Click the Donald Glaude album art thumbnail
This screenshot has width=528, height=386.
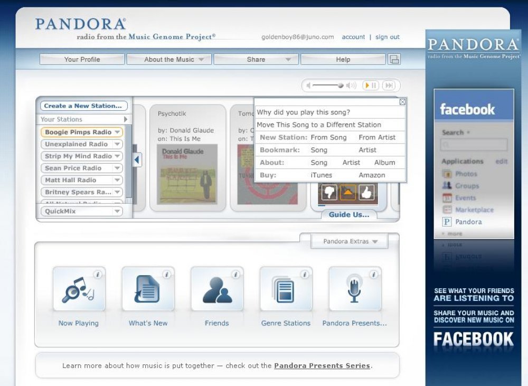pyautogui.click(x=187, y=174)
